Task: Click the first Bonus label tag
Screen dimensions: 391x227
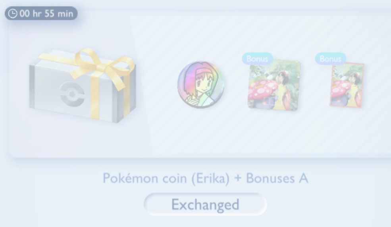Action: 257,59
